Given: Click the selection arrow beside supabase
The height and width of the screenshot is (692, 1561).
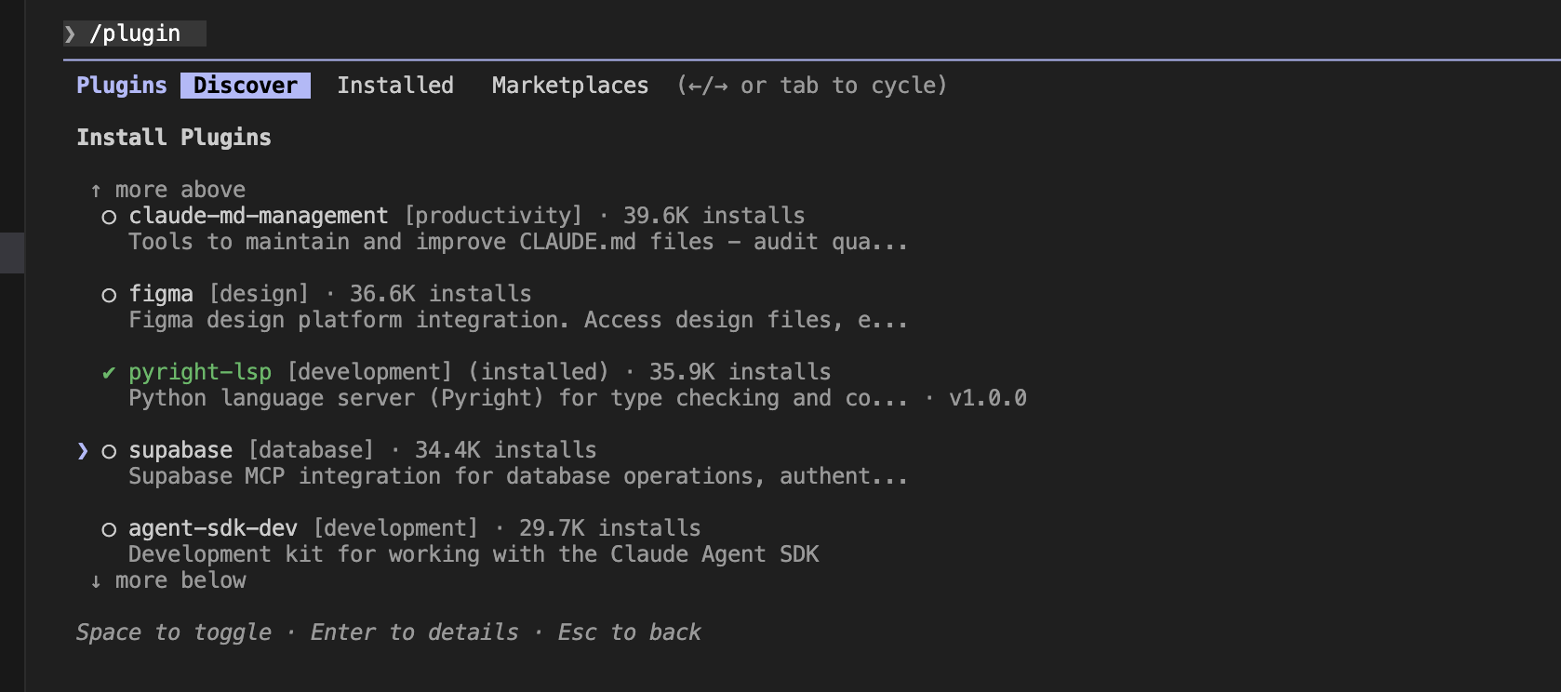Looking at the screenshot, I should click(x=83, y=451).
